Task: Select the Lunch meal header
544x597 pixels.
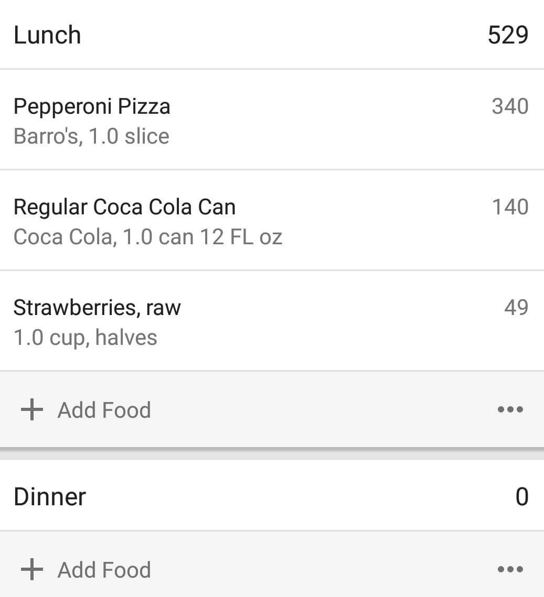Action: pyautogui.click(x=272, y=35)
